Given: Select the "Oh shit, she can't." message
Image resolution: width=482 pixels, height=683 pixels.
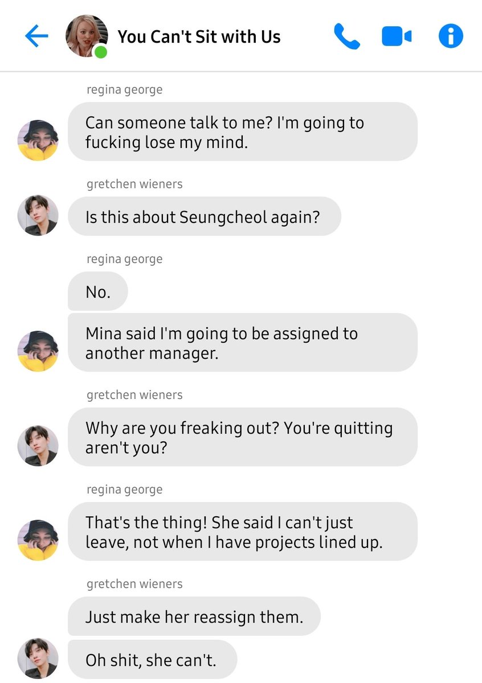Looking at the screenshot, I should click(152, 659).
